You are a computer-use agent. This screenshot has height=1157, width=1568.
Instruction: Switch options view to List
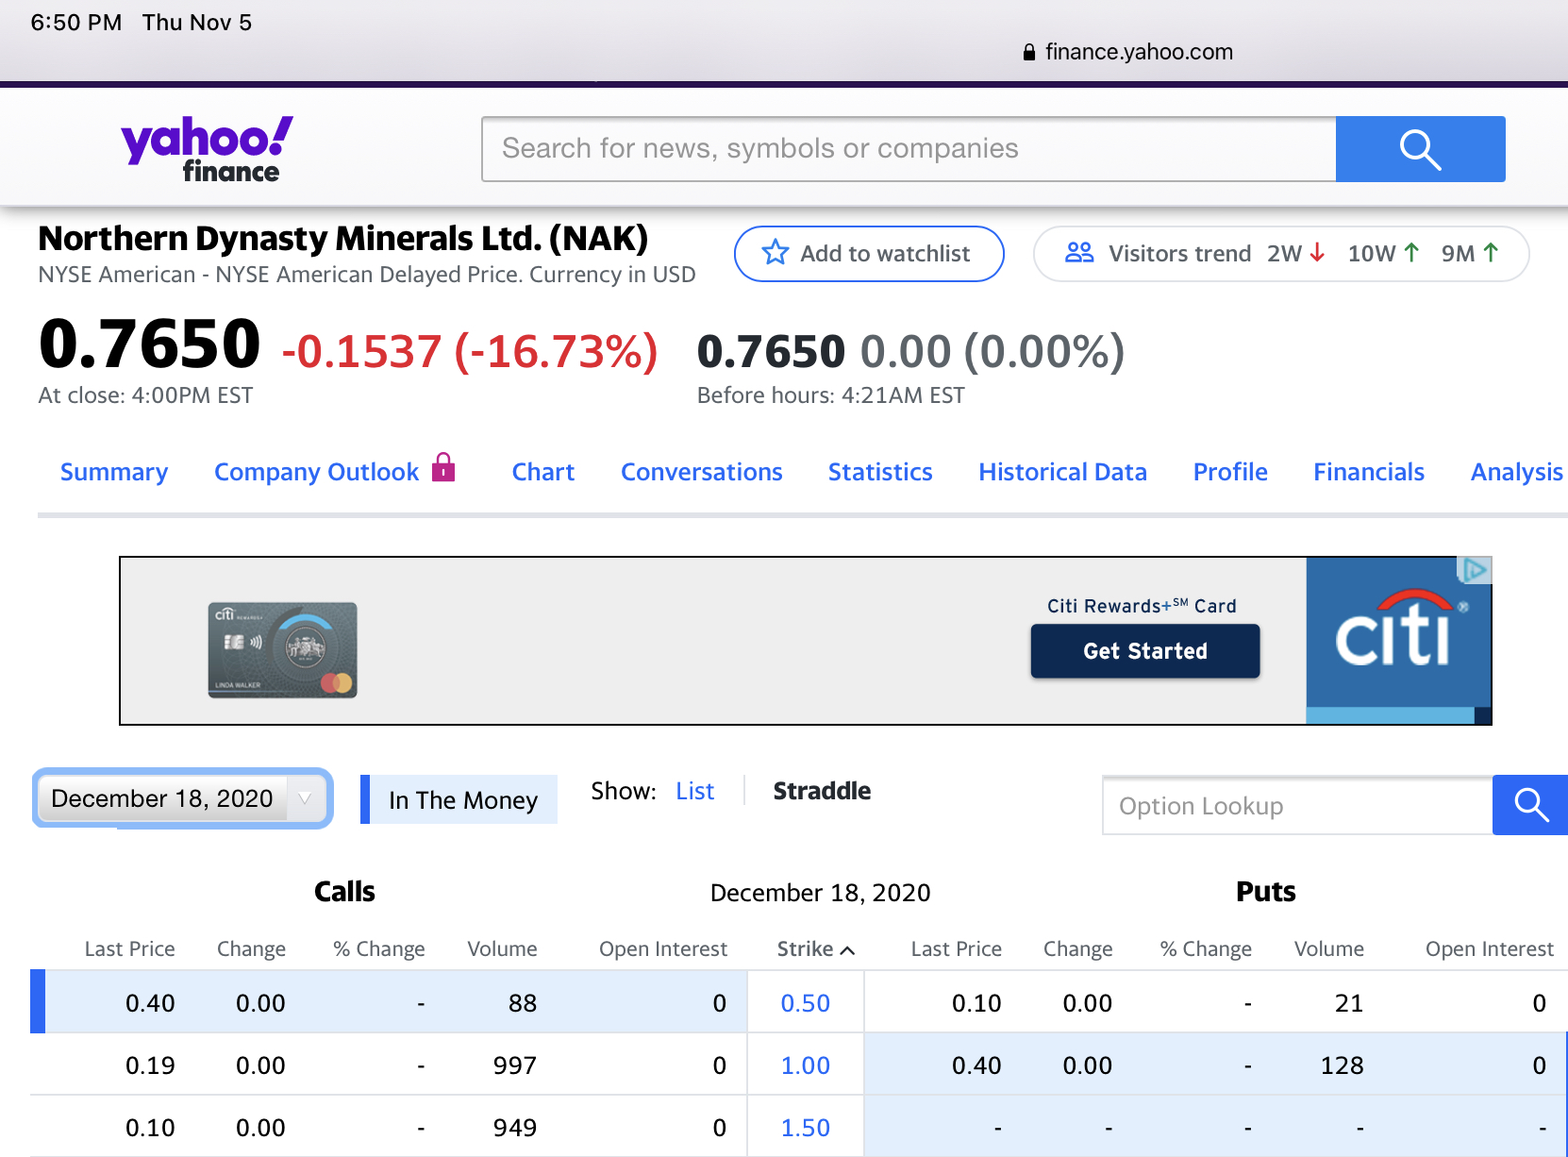694,791
